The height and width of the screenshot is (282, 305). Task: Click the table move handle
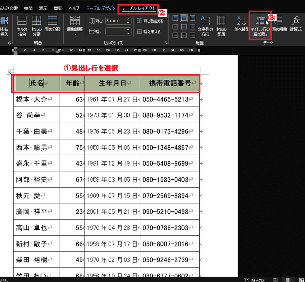point(11,72)
